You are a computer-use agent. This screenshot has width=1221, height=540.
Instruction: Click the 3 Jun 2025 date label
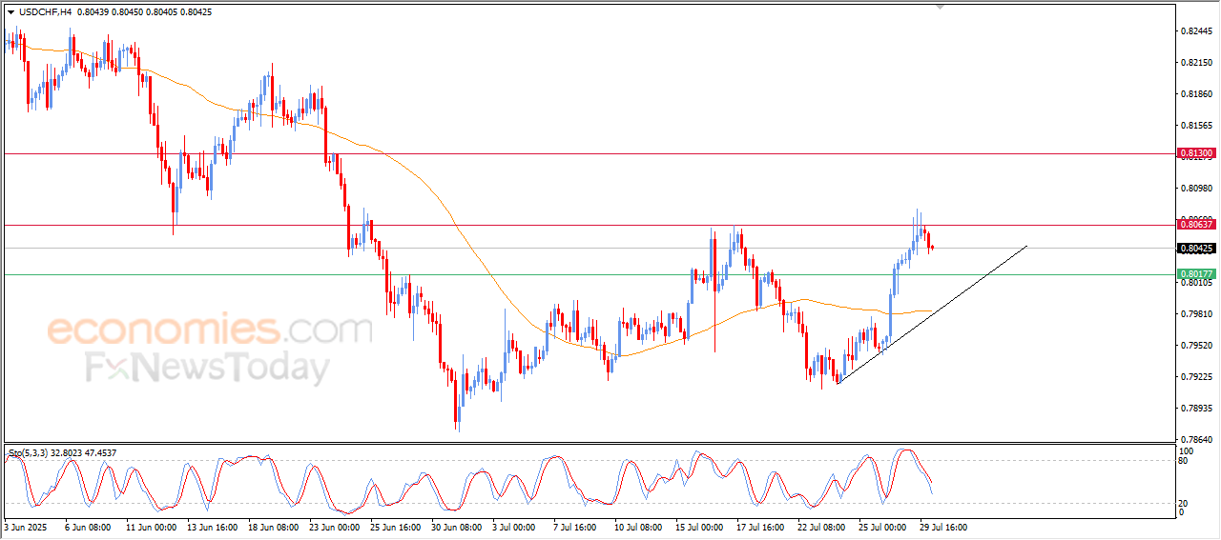25,526
